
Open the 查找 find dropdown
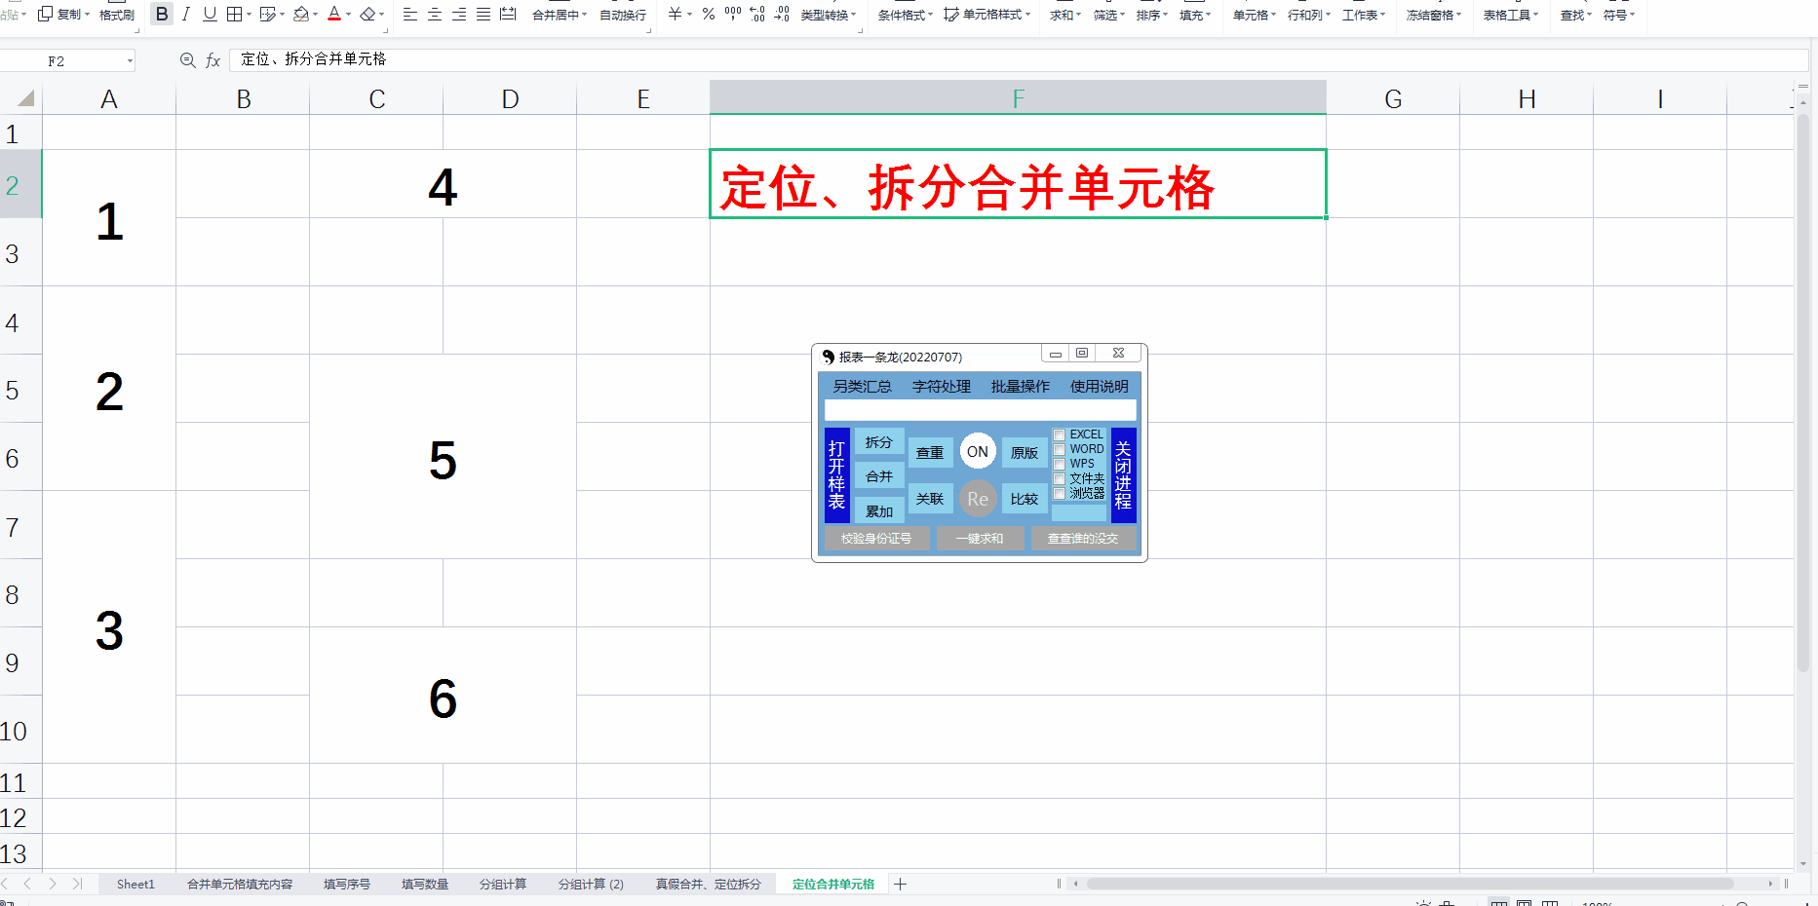click(1575, 15)
